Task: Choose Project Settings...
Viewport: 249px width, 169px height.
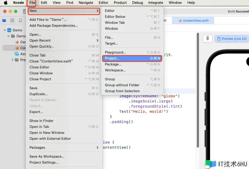Action: tap(64, 163)
